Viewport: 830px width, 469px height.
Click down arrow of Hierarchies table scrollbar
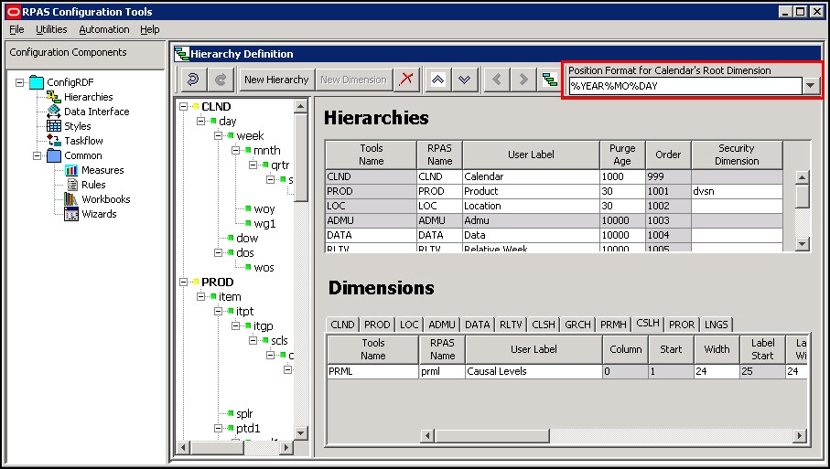pyautogui.click(x=803, y=244)
